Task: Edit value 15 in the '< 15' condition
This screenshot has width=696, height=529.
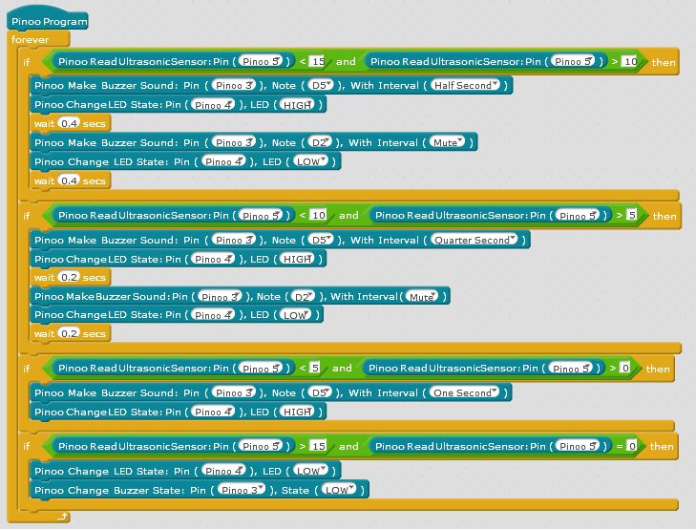Action: [318, 61]
